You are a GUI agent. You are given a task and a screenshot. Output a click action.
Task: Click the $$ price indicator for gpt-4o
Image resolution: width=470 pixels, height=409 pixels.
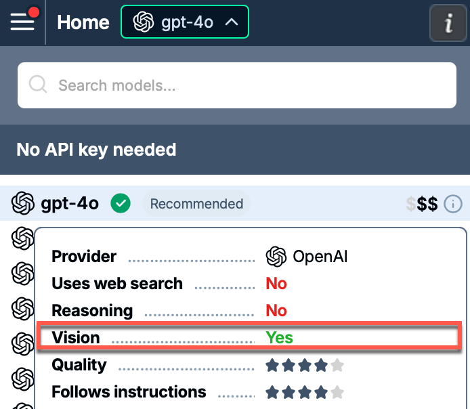421,204
